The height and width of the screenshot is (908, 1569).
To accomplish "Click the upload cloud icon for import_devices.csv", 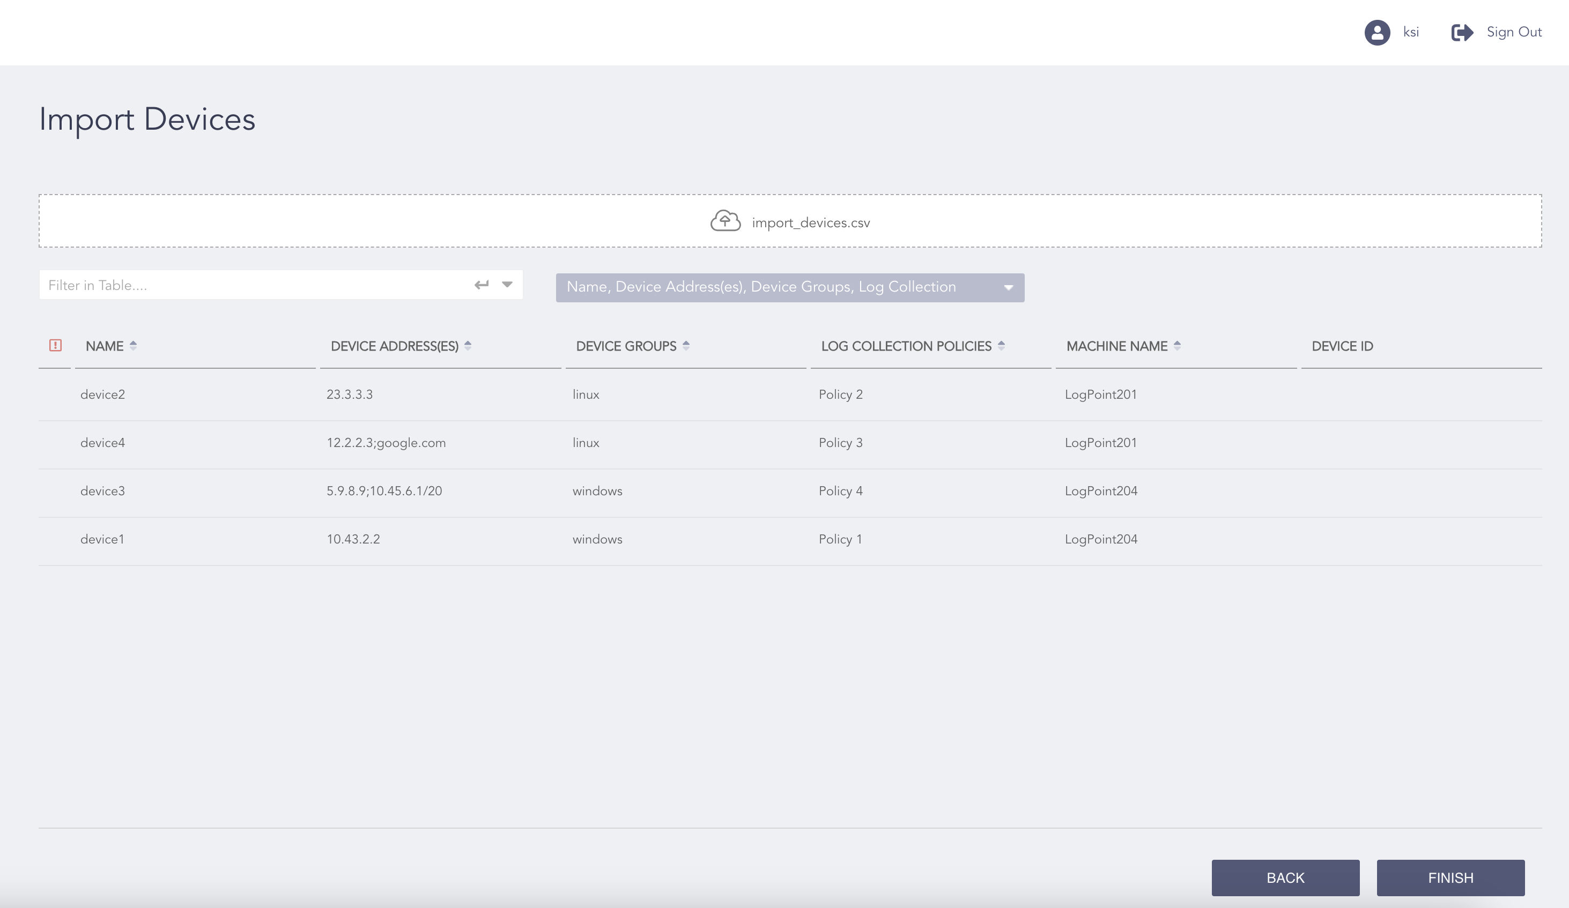I will [x=725, y=221].
